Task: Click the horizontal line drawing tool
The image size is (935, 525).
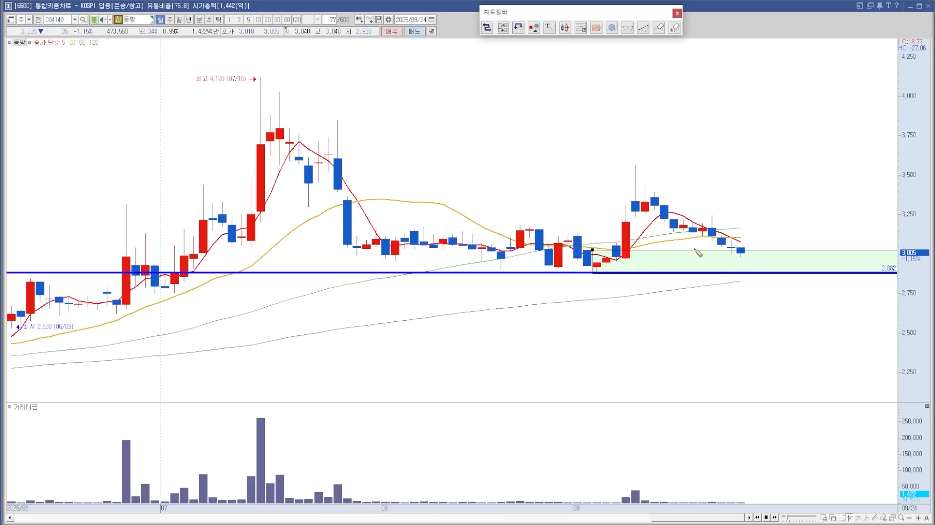Action: 628,28
